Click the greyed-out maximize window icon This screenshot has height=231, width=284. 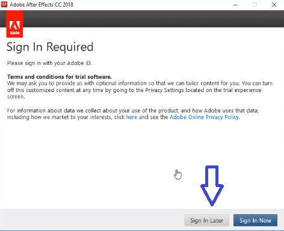(255, 5)
